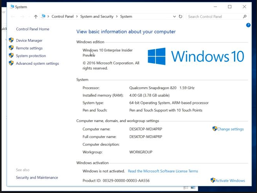Click Activate Windows link
257x193 pixels.
230,181
